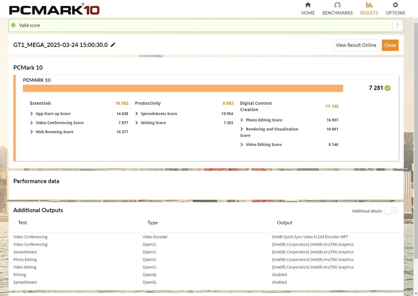
Task: Click the View Result Online button
Action: pyautogui.click(x=356, y=45)
